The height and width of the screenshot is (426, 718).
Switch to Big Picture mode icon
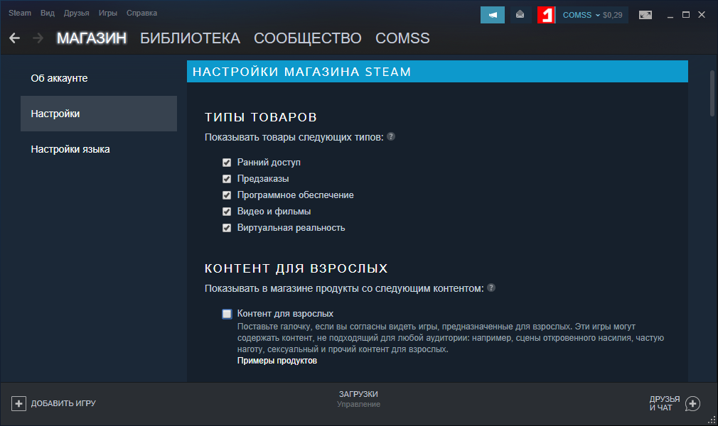pos(645,15)
